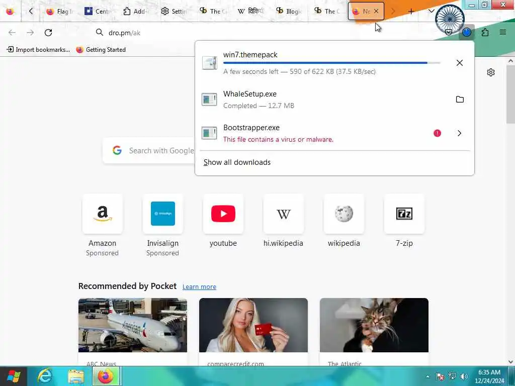515x386 pixels.
Task: Open the network tray icon
Action: coord(452,376)
